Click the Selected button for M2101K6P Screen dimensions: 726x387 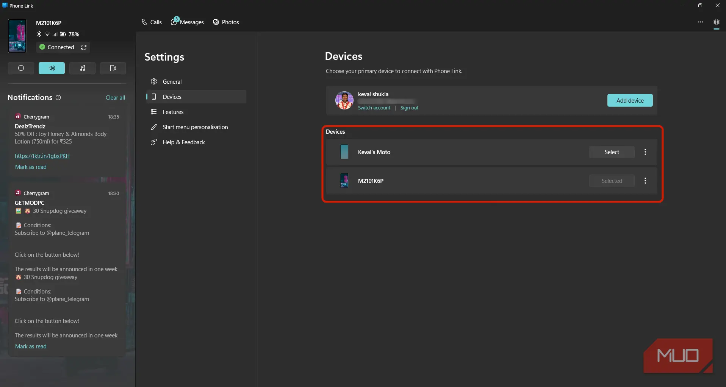(x=612, y=181)
